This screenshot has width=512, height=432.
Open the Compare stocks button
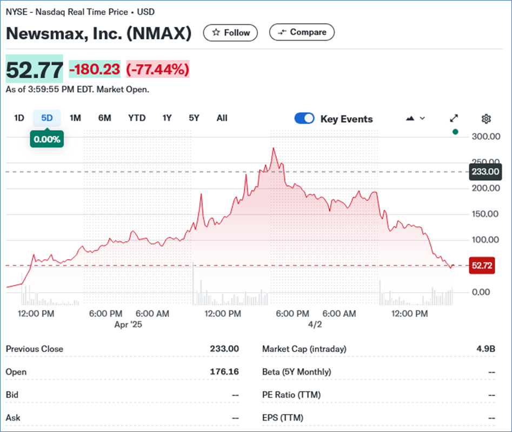(x=302, y=32)
